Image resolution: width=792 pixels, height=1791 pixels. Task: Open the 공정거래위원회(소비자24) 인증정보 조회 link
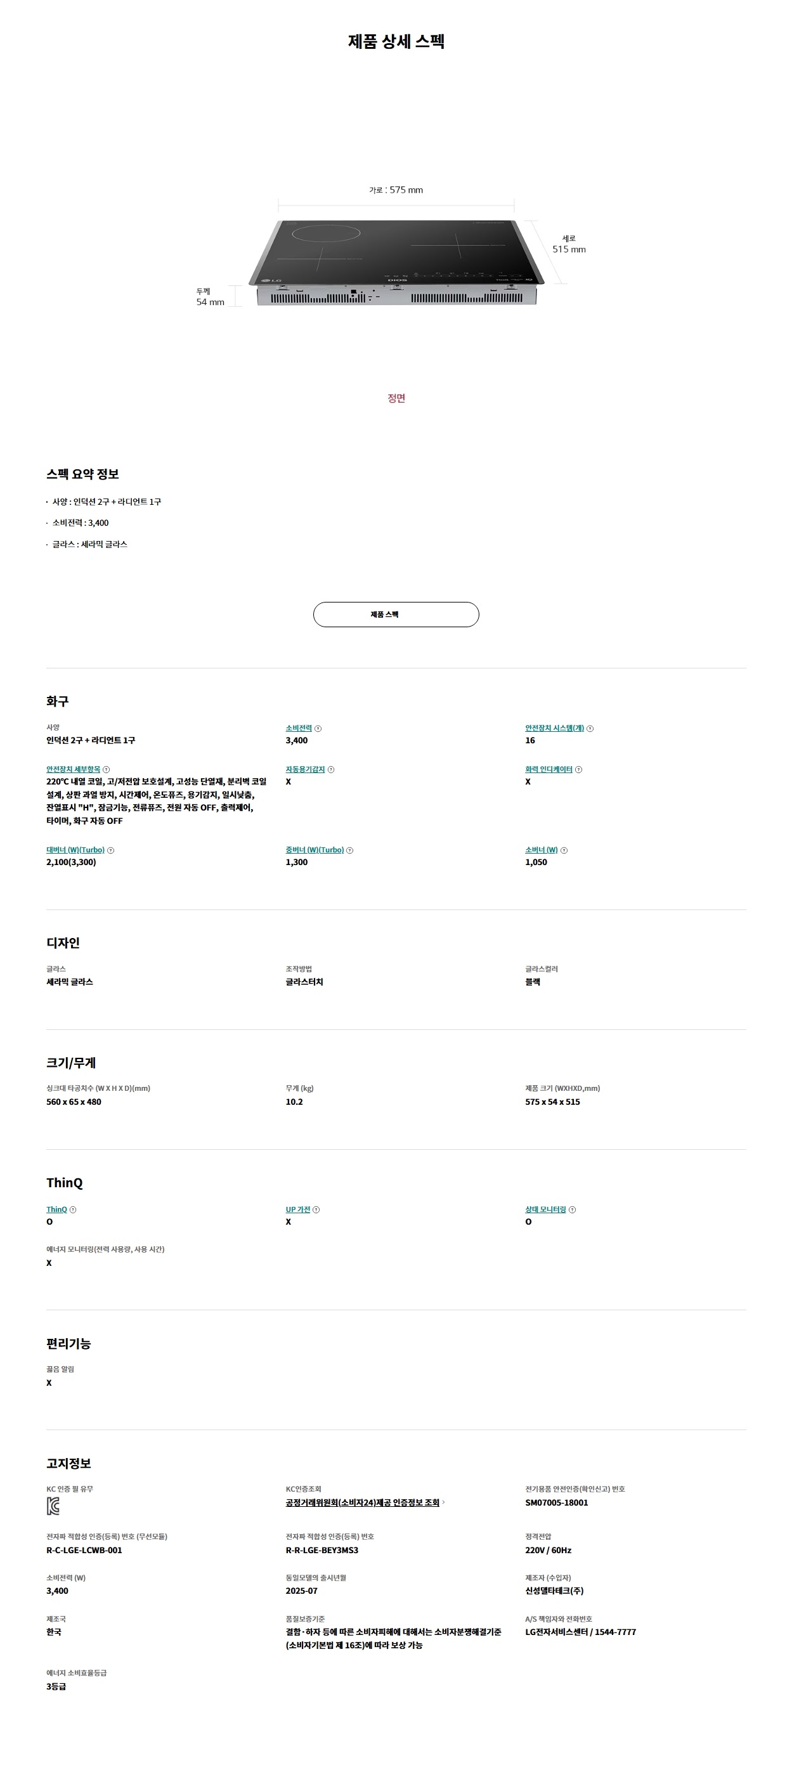point(362,1502)
